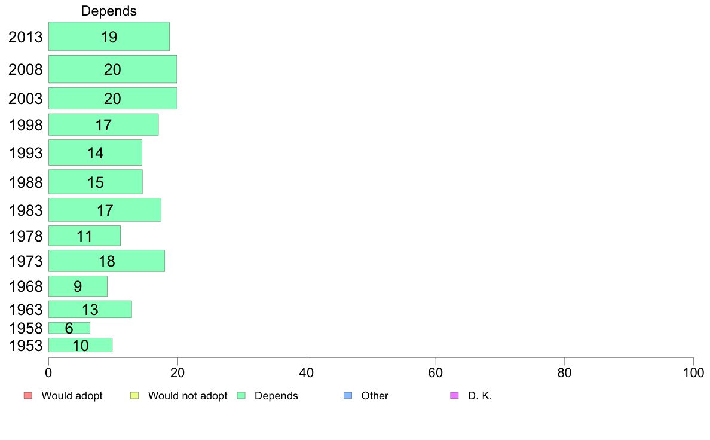Image resolution: width=710 pixels, height=440 pixels.
Task: Select the 1978 bar showing 11
Action: coord(85,236)
